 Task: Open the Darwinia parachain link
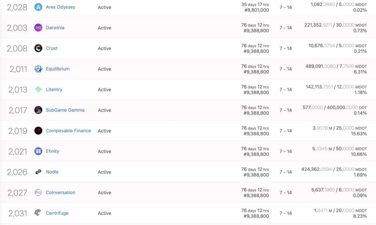pyautogui.click(x=55, y=28)
